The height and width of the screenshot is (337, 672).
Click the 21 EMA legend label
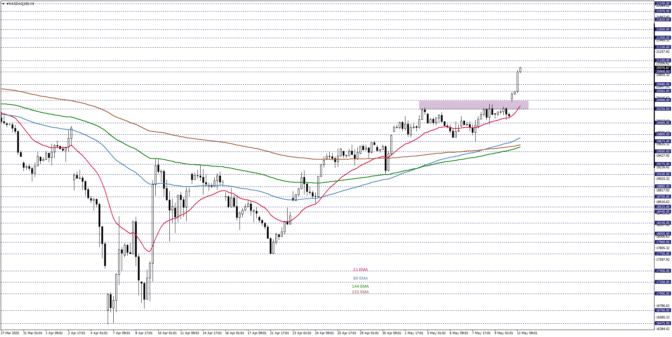[361, 270]
